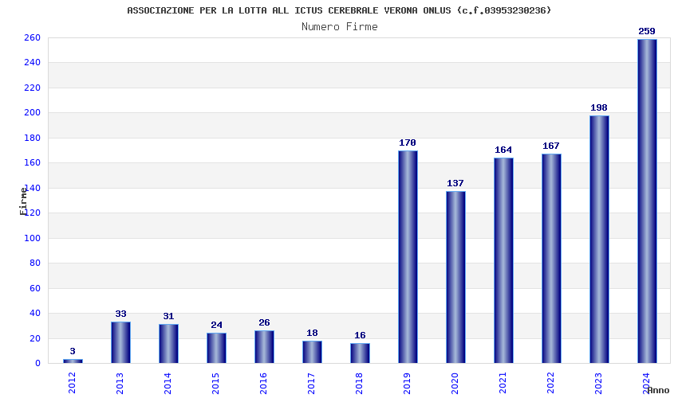Click the x-axis year label 2012
The width and height of the screenshot is (678, 398).
click(73, 383)
